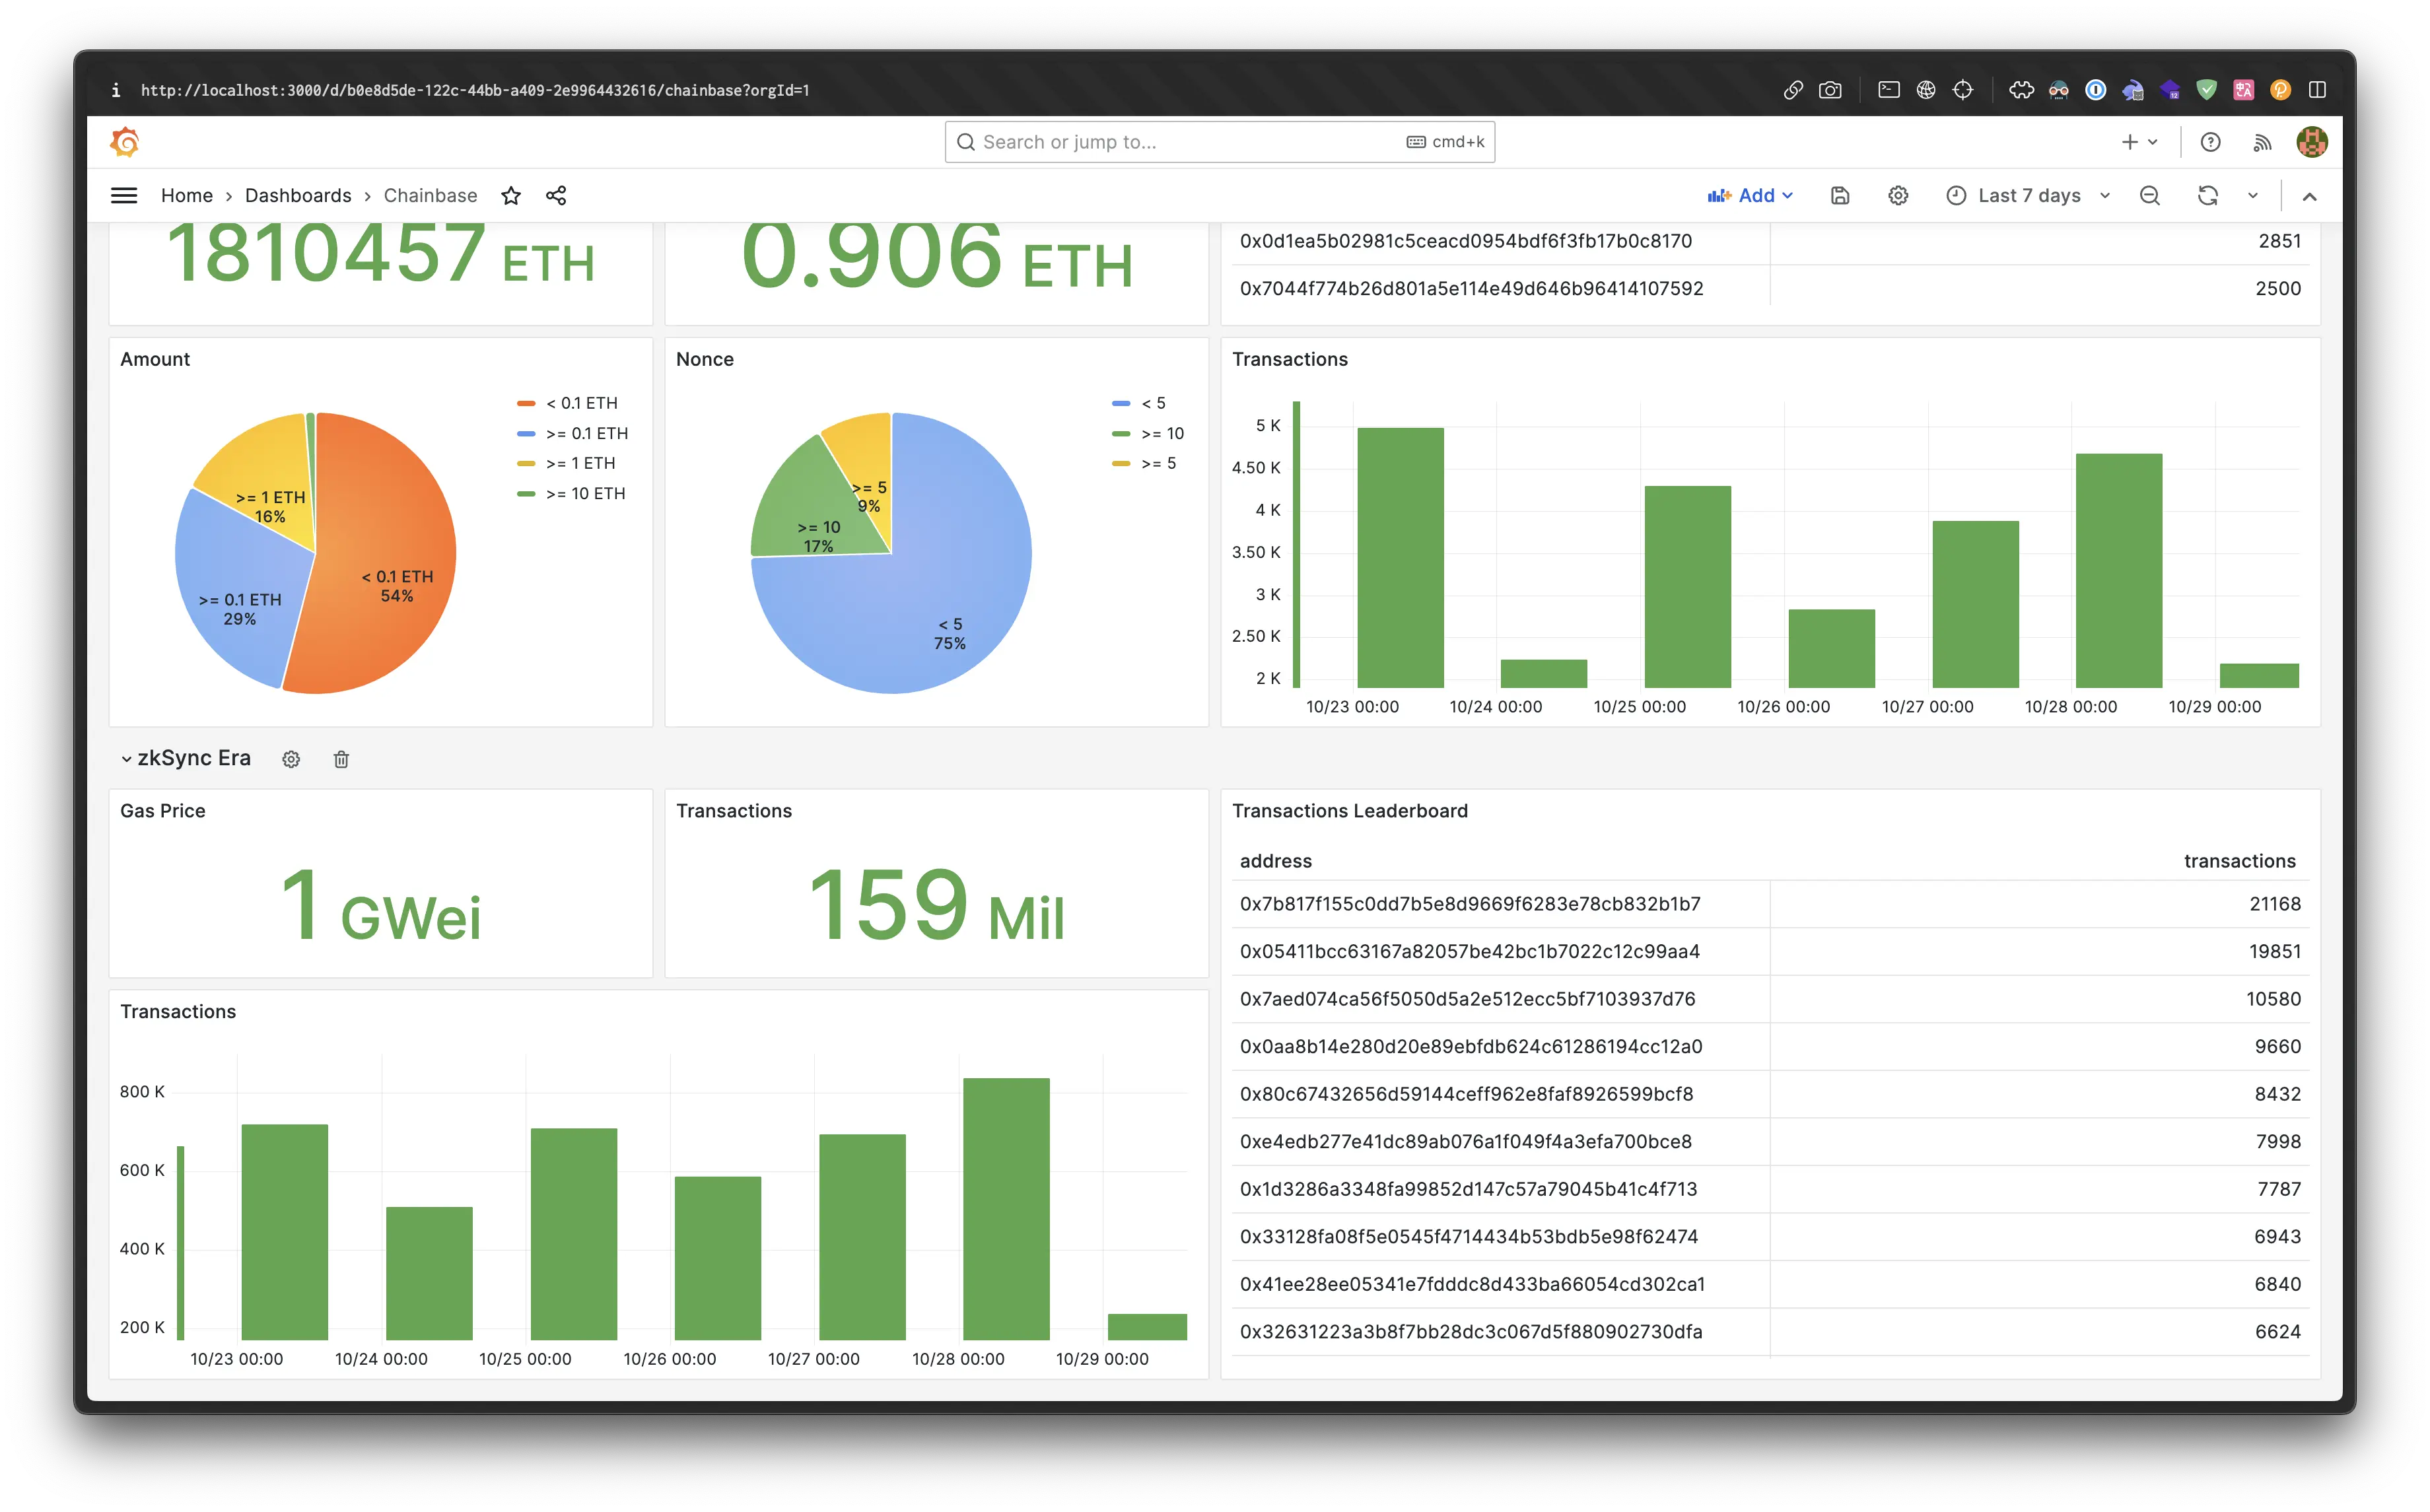Open the Add panel dropdown
Viewport: 2430px width, 1512px height.
coord(1750,196)
